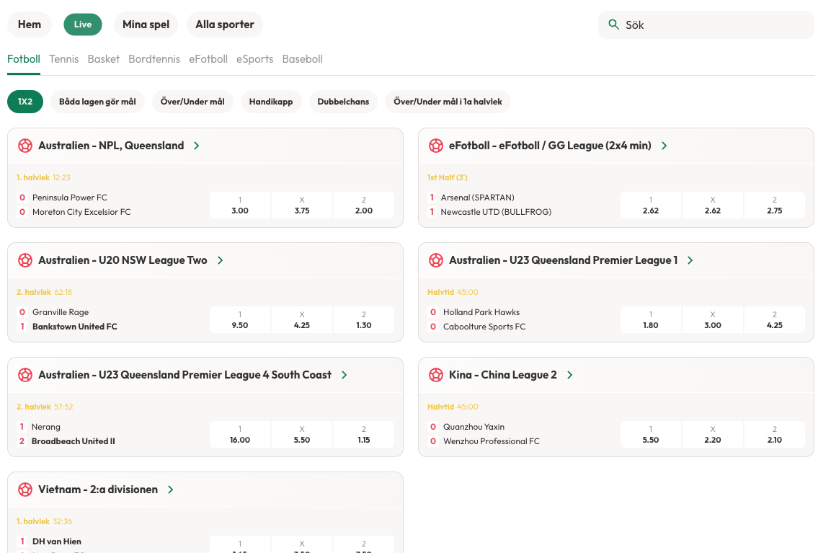Expand Australien - NPL, Queensland league arrow
Image resolution: width=831 pixels, height=553 pixels.
click(197, 146)
